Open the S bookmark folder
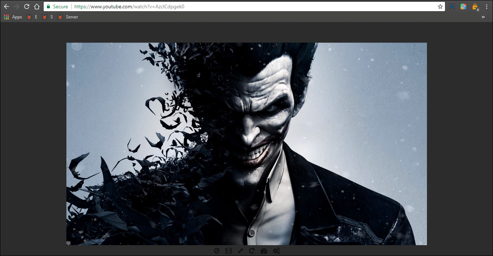This screenshot has width=493, height=256. tap(48, 17)
